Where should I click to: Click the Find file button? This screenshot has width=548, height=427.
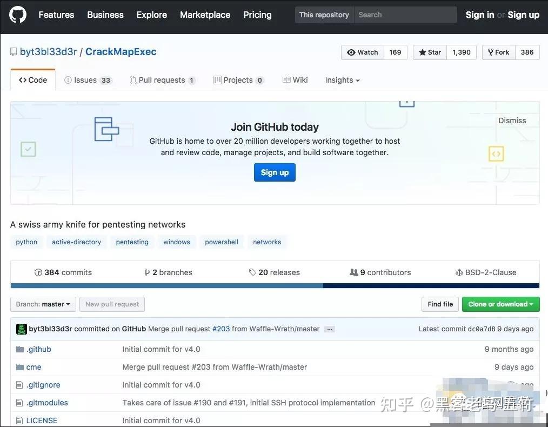click(440, 304)
